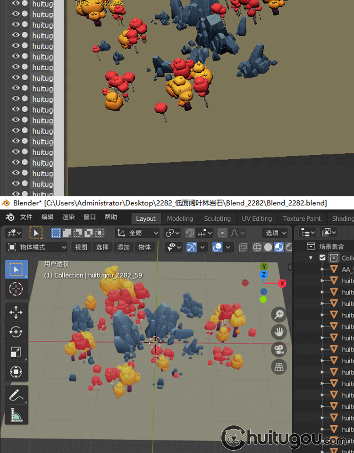Toggle viewport overlays button
354x453 pixels.
tap(217, 247)
